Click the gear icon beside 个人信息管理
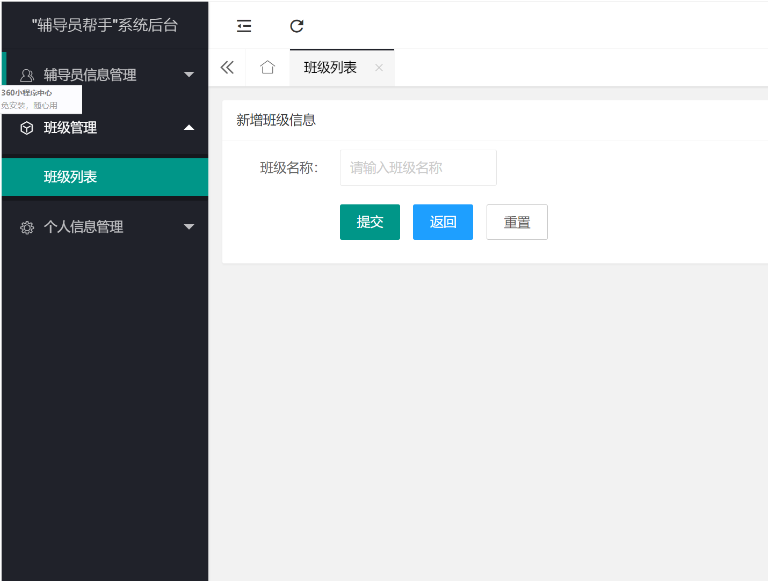Image resolution: width=768 pixels, height=581 pixels. (27, 227)
